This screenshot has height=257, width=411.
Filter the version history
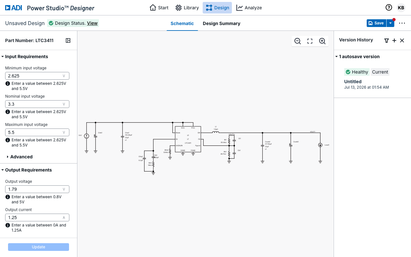tap(387, 40)
